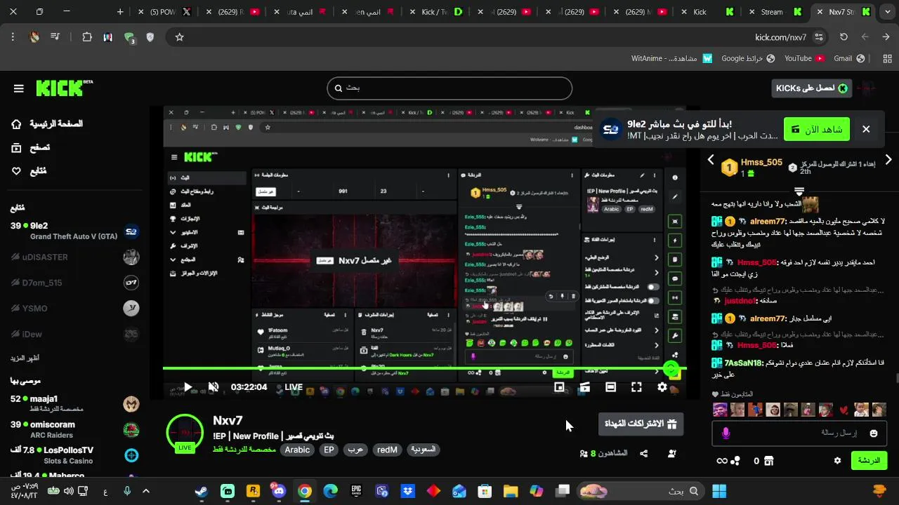Open the Windows Start menu
Viewport: 899px width, 505px height.
pyautogui.click(x=719, y=491)
